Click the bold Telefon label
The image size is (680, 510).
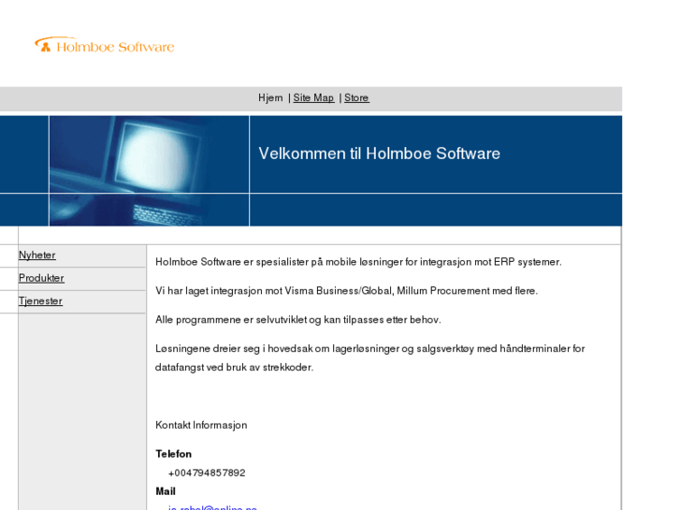tap(173, 454)
